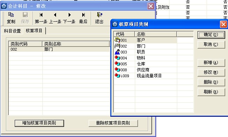228x137 pixels.
Task: Click the 代码 column header
Action: pos(124,34)
